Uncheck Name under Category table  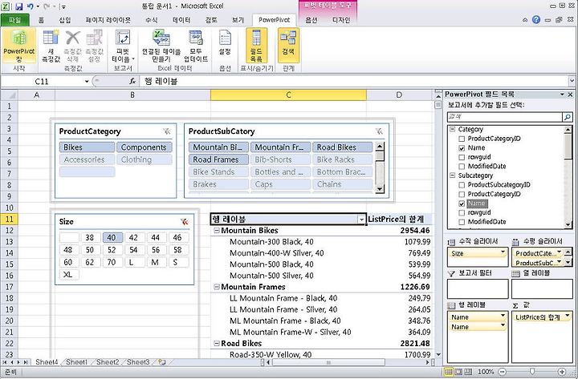tap(462, 148)
